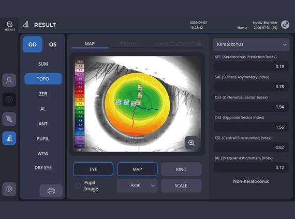Image resolution: width=295 pixels, height=219 pixels.
Task: Switch to the MAP tab
Action: (x=90, y=44)
